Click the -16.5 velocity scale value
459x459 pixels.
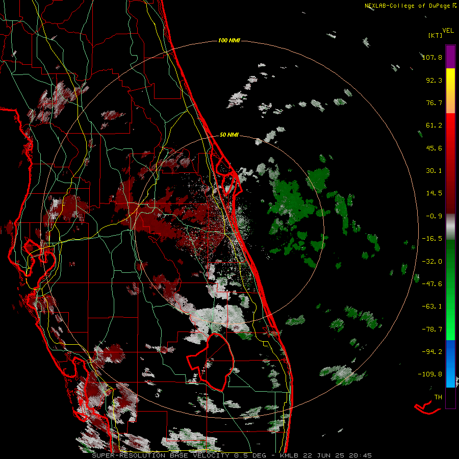point(432,239)
